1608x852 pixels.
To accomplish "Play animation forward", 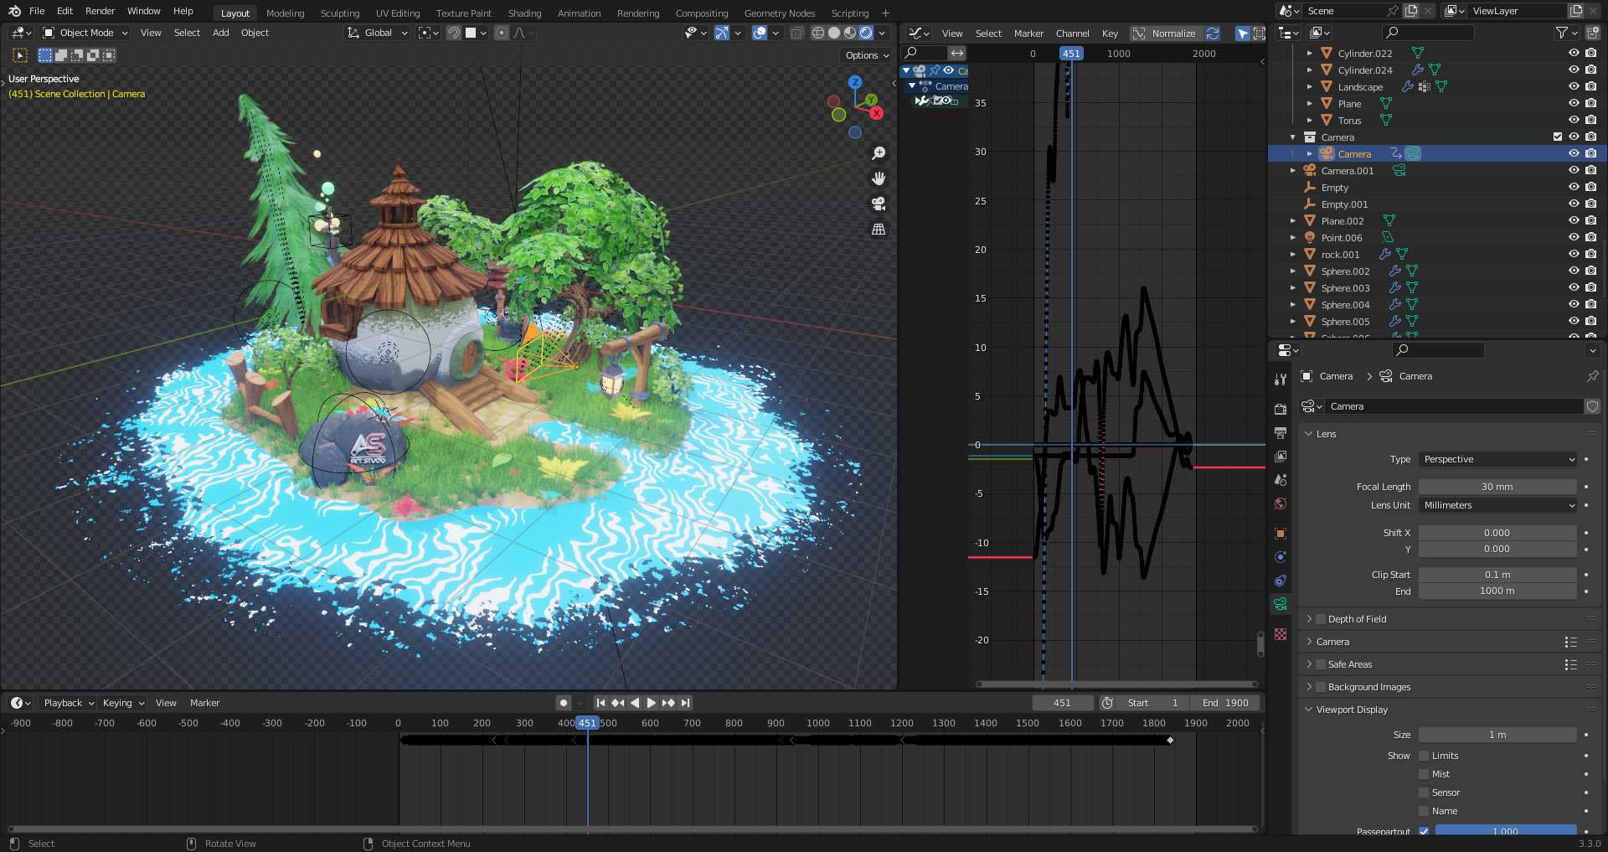I will (652, 703).
